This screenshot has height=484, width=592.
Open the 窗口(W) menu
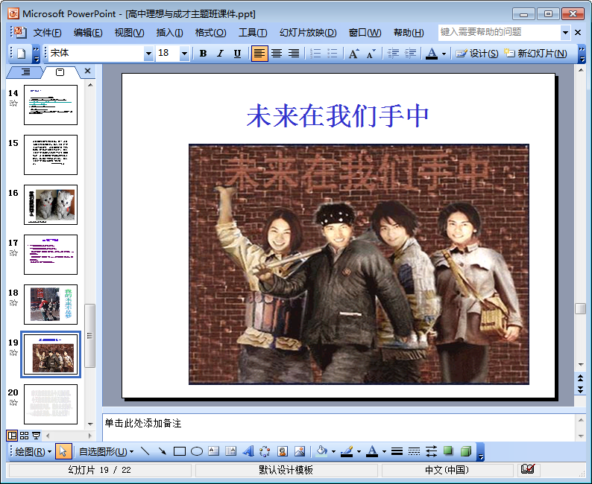tap(365, 33)
